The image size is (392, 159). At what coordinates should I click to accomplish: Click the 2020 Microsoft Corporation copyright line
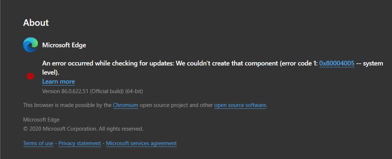click(83, 129)
